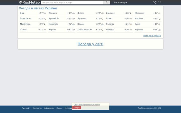This screenshot has width=181, height=113.
Task: Open the Луганськ weather link
Action: tap(82, 19)
